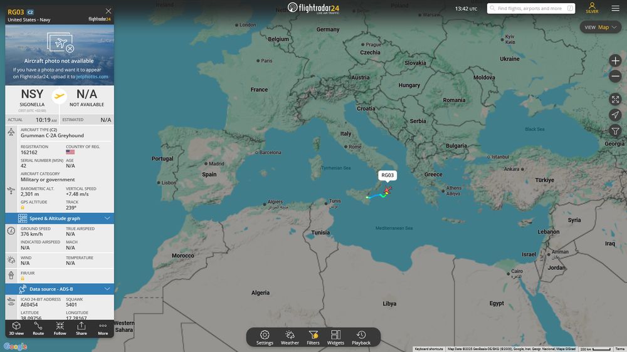627x352 pixels.
Task: Click the data source satellite icon
Action: pos(23,289)
